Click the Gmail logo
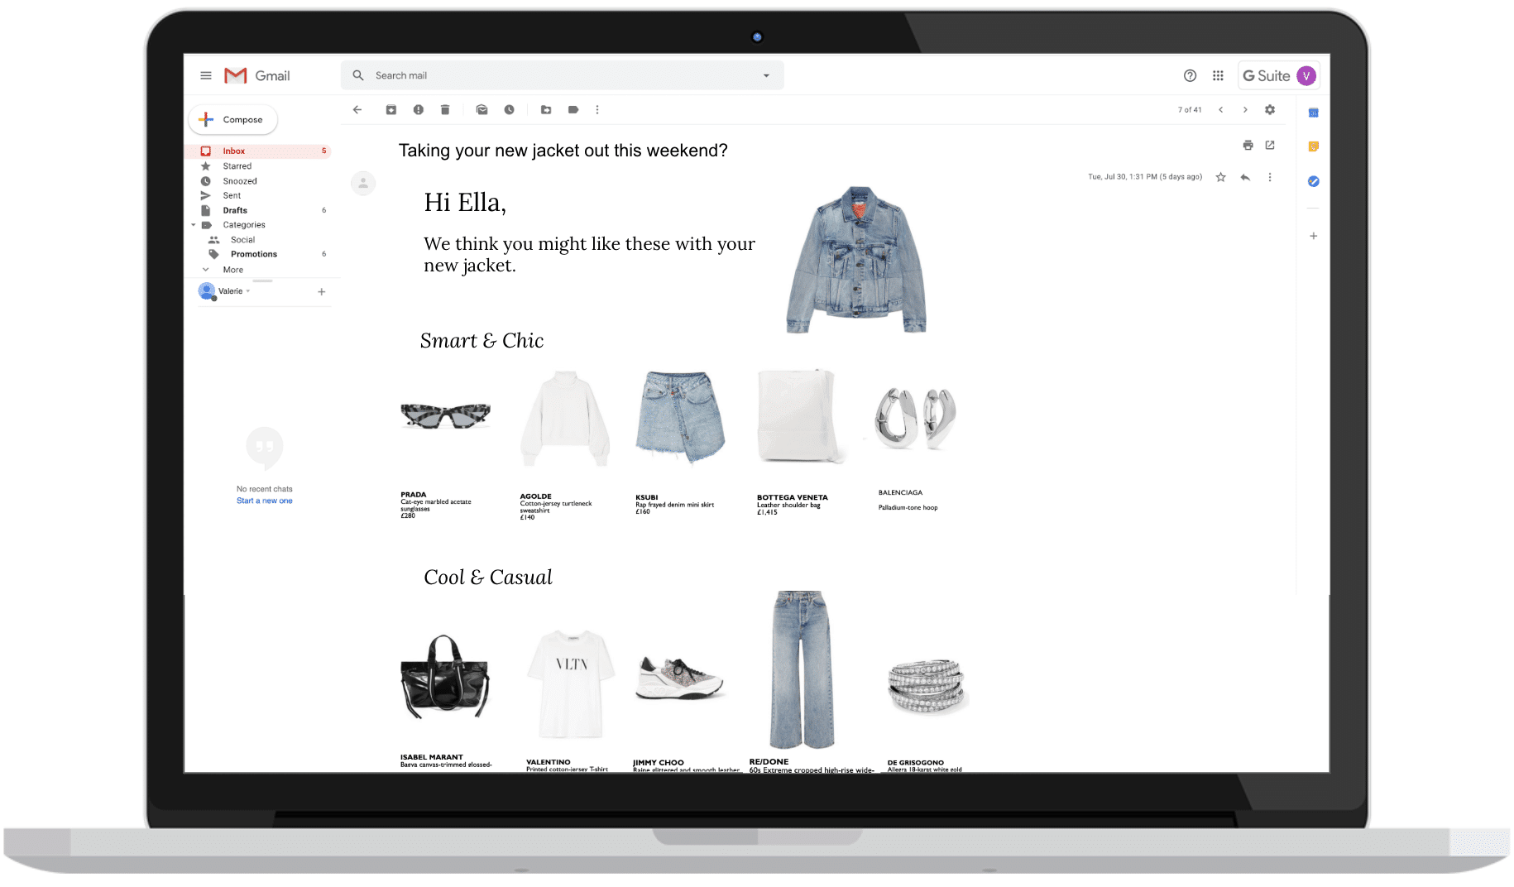1514x887 pixels. pos(257,75)
